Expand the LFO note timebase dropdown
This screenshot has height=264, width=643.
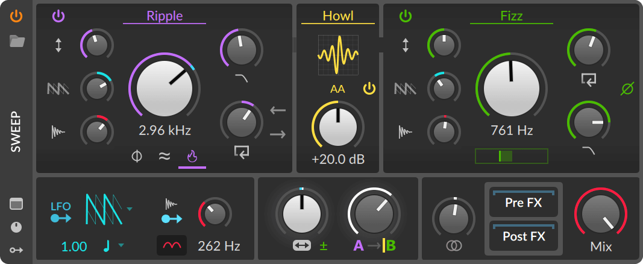click(121, 245)
